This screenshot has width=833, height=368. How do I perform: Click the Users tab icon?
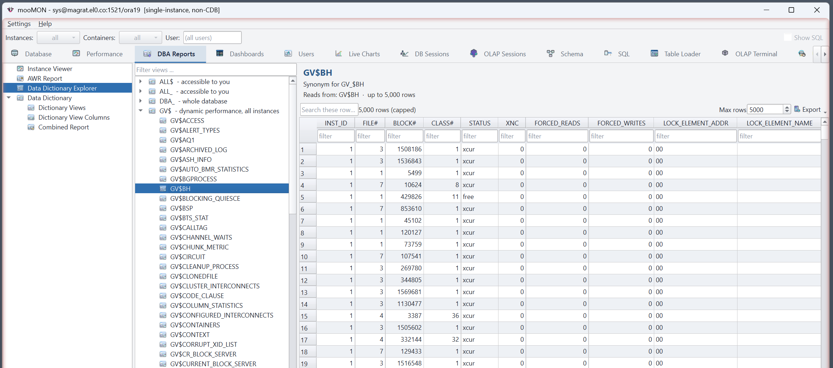coord(288,54)
